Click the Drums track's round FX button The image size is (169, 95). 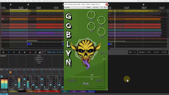[x=33, y=72]
